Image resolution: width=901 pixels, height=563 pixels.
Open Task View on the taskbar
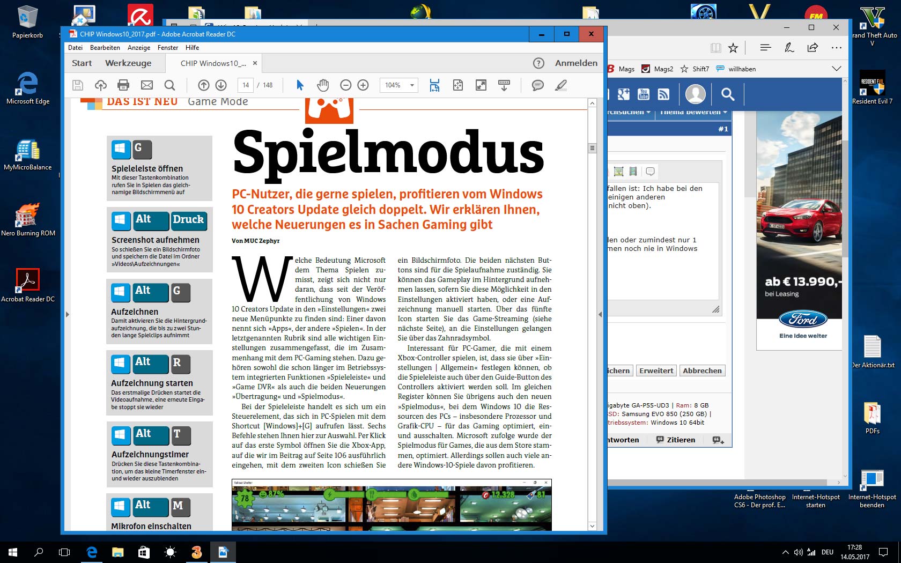pyautogui.click(x=64, y=552)
